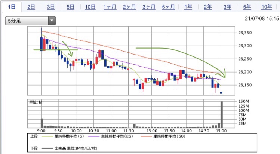Click the 9:00 opening volume bar

42,123
